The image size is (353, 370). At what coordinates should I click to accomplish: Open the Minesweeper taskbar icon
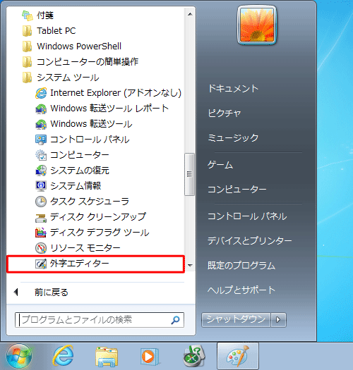(x=194, y=357)
